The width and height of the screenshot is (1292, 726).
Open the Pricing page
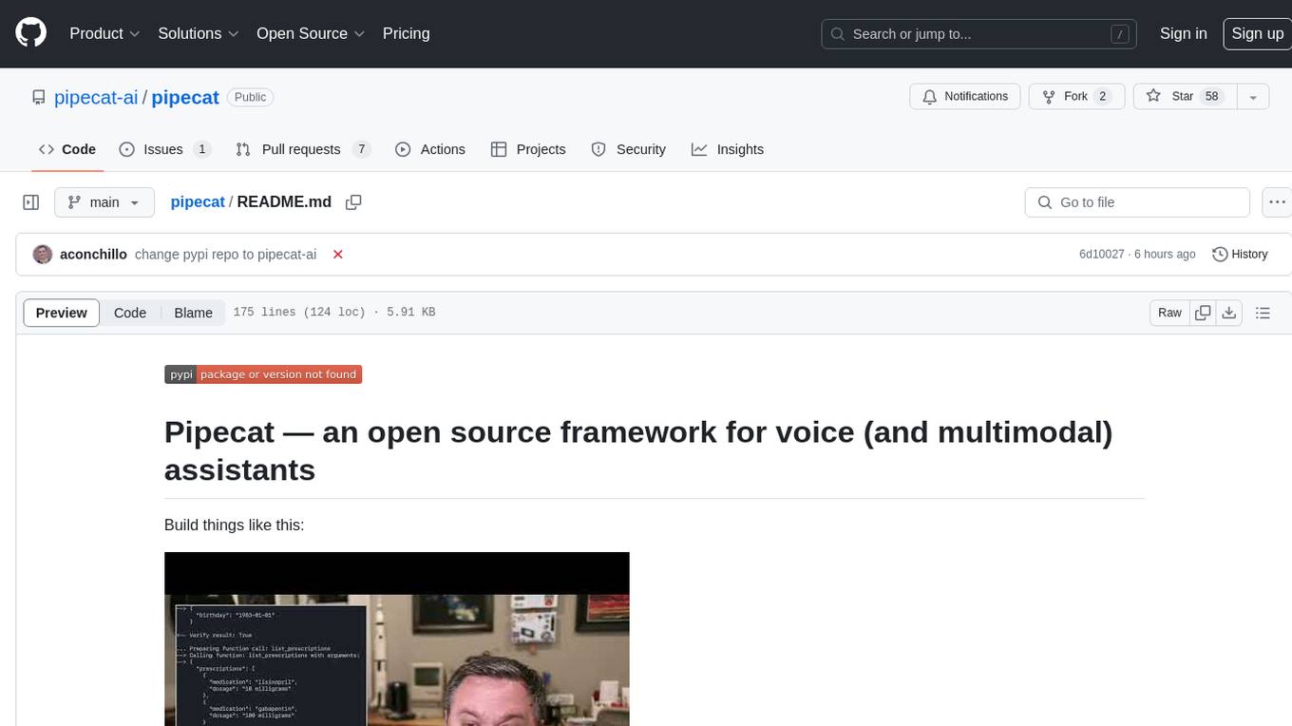pos(406,33)
